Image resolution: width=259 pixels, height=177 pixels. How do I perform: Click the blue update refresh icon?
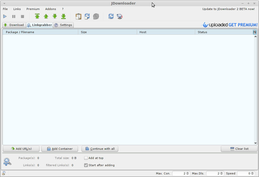111,16
